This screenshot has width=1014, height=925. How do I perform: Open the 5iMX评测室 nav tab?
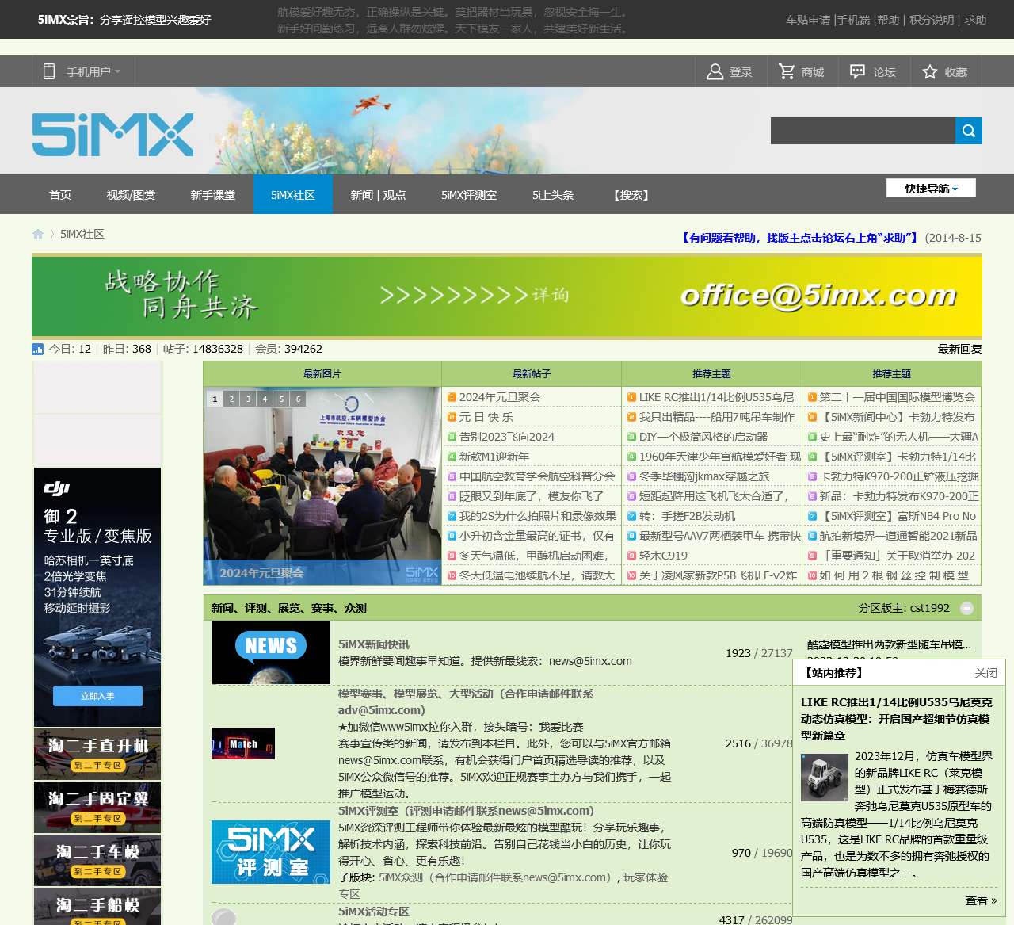click(x=469, y=194)
